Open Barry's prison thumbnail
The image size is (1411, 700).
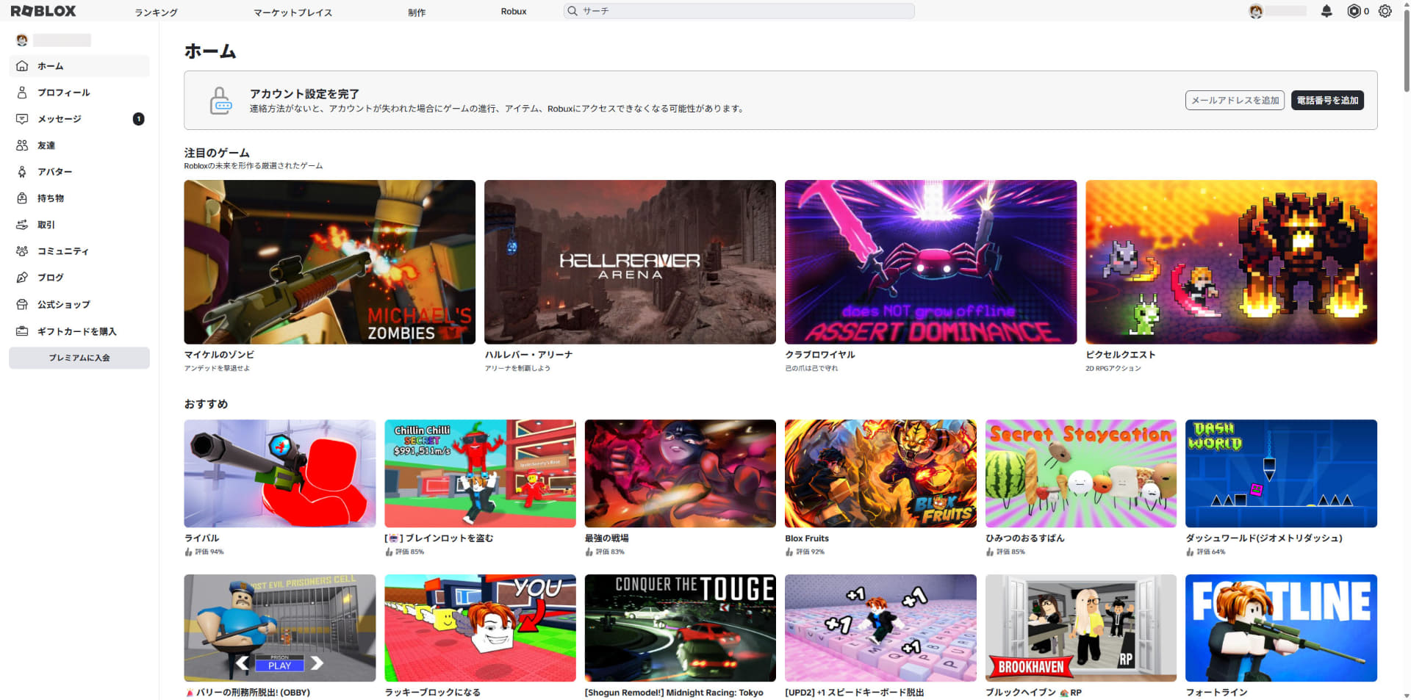280,628
